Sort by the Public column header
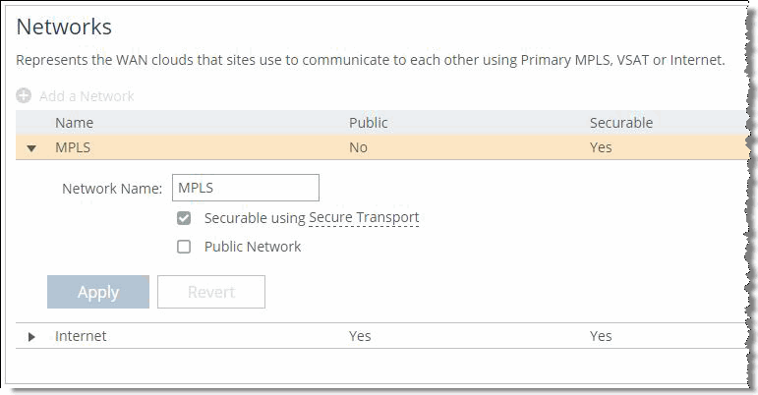Image resolution: width=758 pixels, height=395 pixels. (x=369, y=123)
